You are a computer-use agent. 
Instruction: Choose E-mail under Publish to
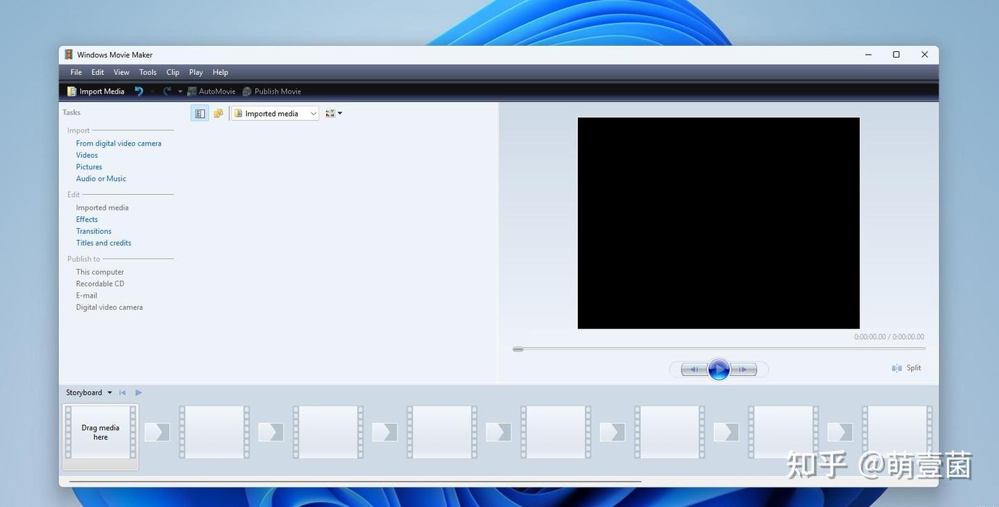(x=87, y=296)
